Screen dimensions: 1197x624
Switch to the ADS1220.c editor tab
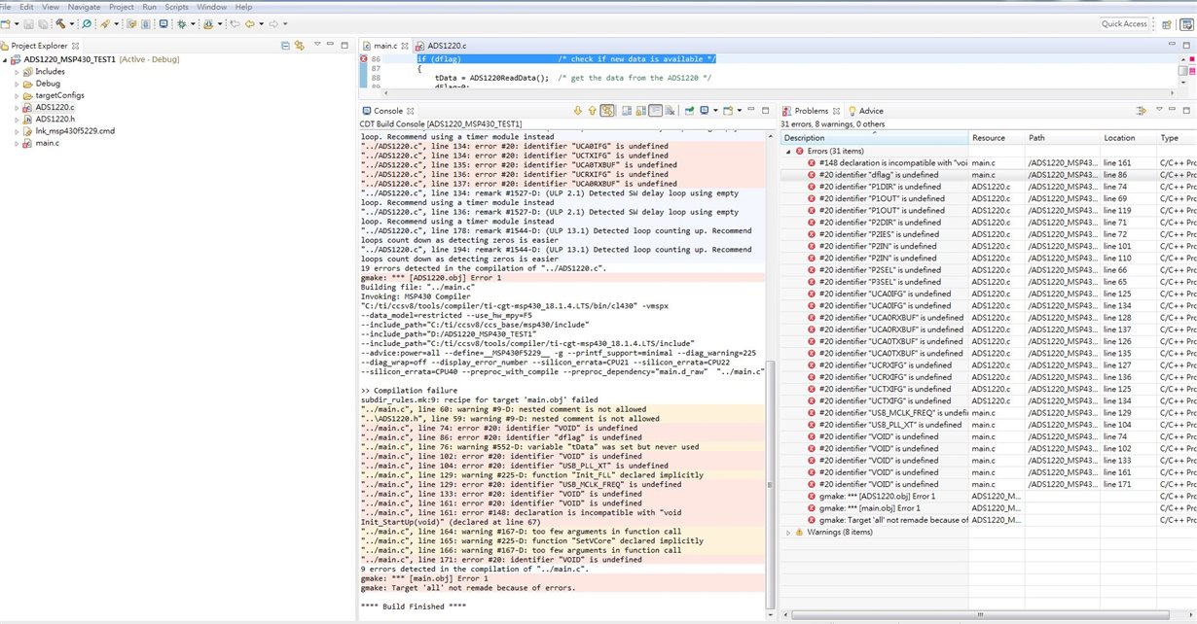pos(446,46)
